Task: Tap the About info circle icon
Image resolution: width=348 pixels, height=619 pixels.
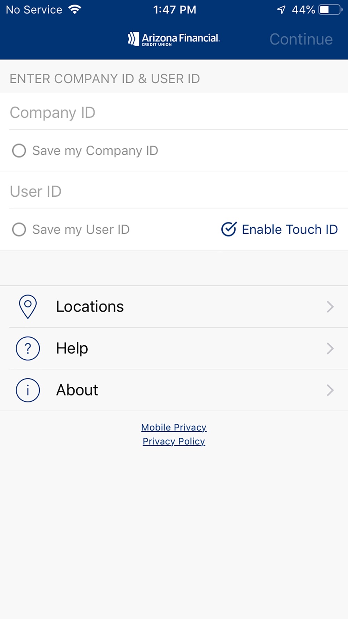Action: [28, 390]
